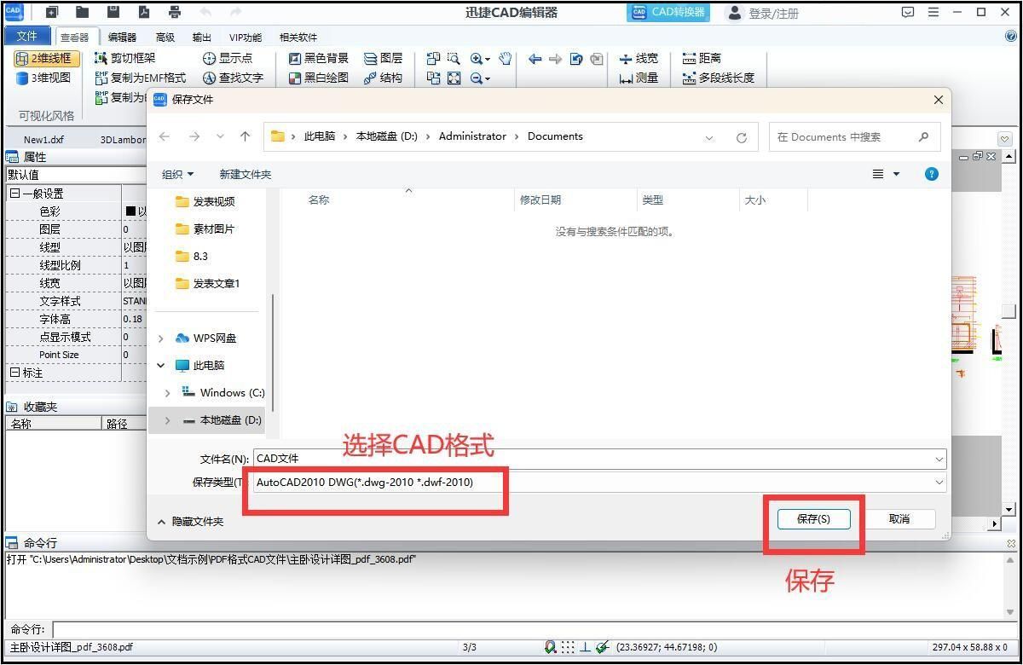Click the 命令行 command input field
1023x665 pixels.
tap(533, 629)
